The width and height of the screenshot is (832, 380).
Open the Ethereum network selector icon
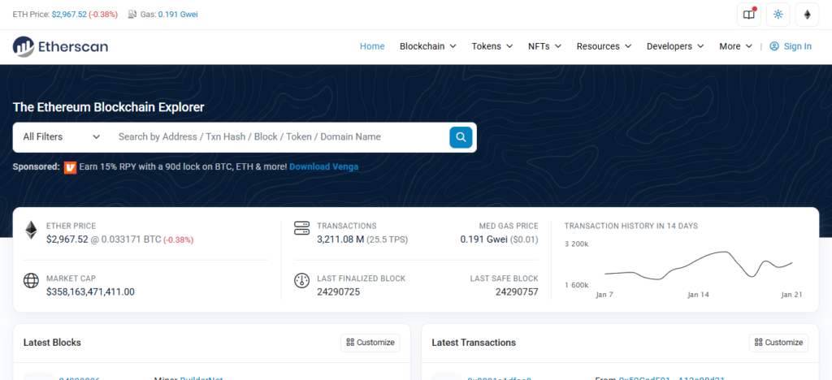[807, 15]
